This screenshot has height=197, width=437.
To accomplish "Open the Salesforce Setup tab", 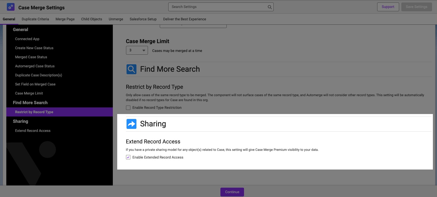I will (143, 19).
